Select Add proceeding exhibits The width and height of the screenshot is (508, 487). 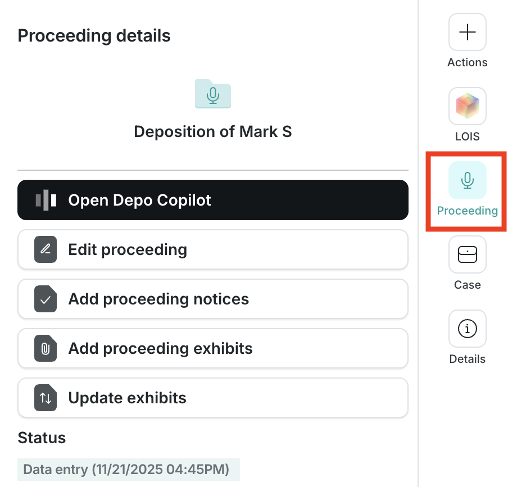213,348
